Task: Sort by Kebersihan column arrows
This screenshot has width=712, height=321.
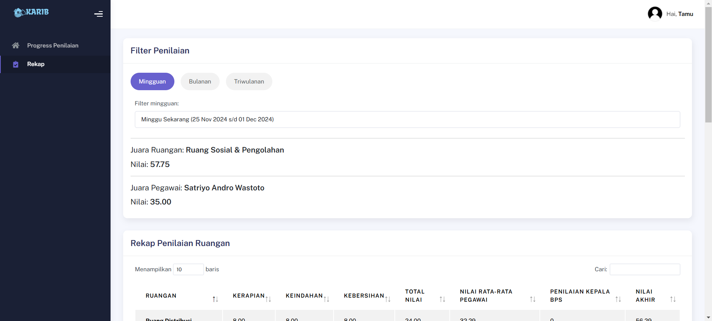Action: coord(388,299)
